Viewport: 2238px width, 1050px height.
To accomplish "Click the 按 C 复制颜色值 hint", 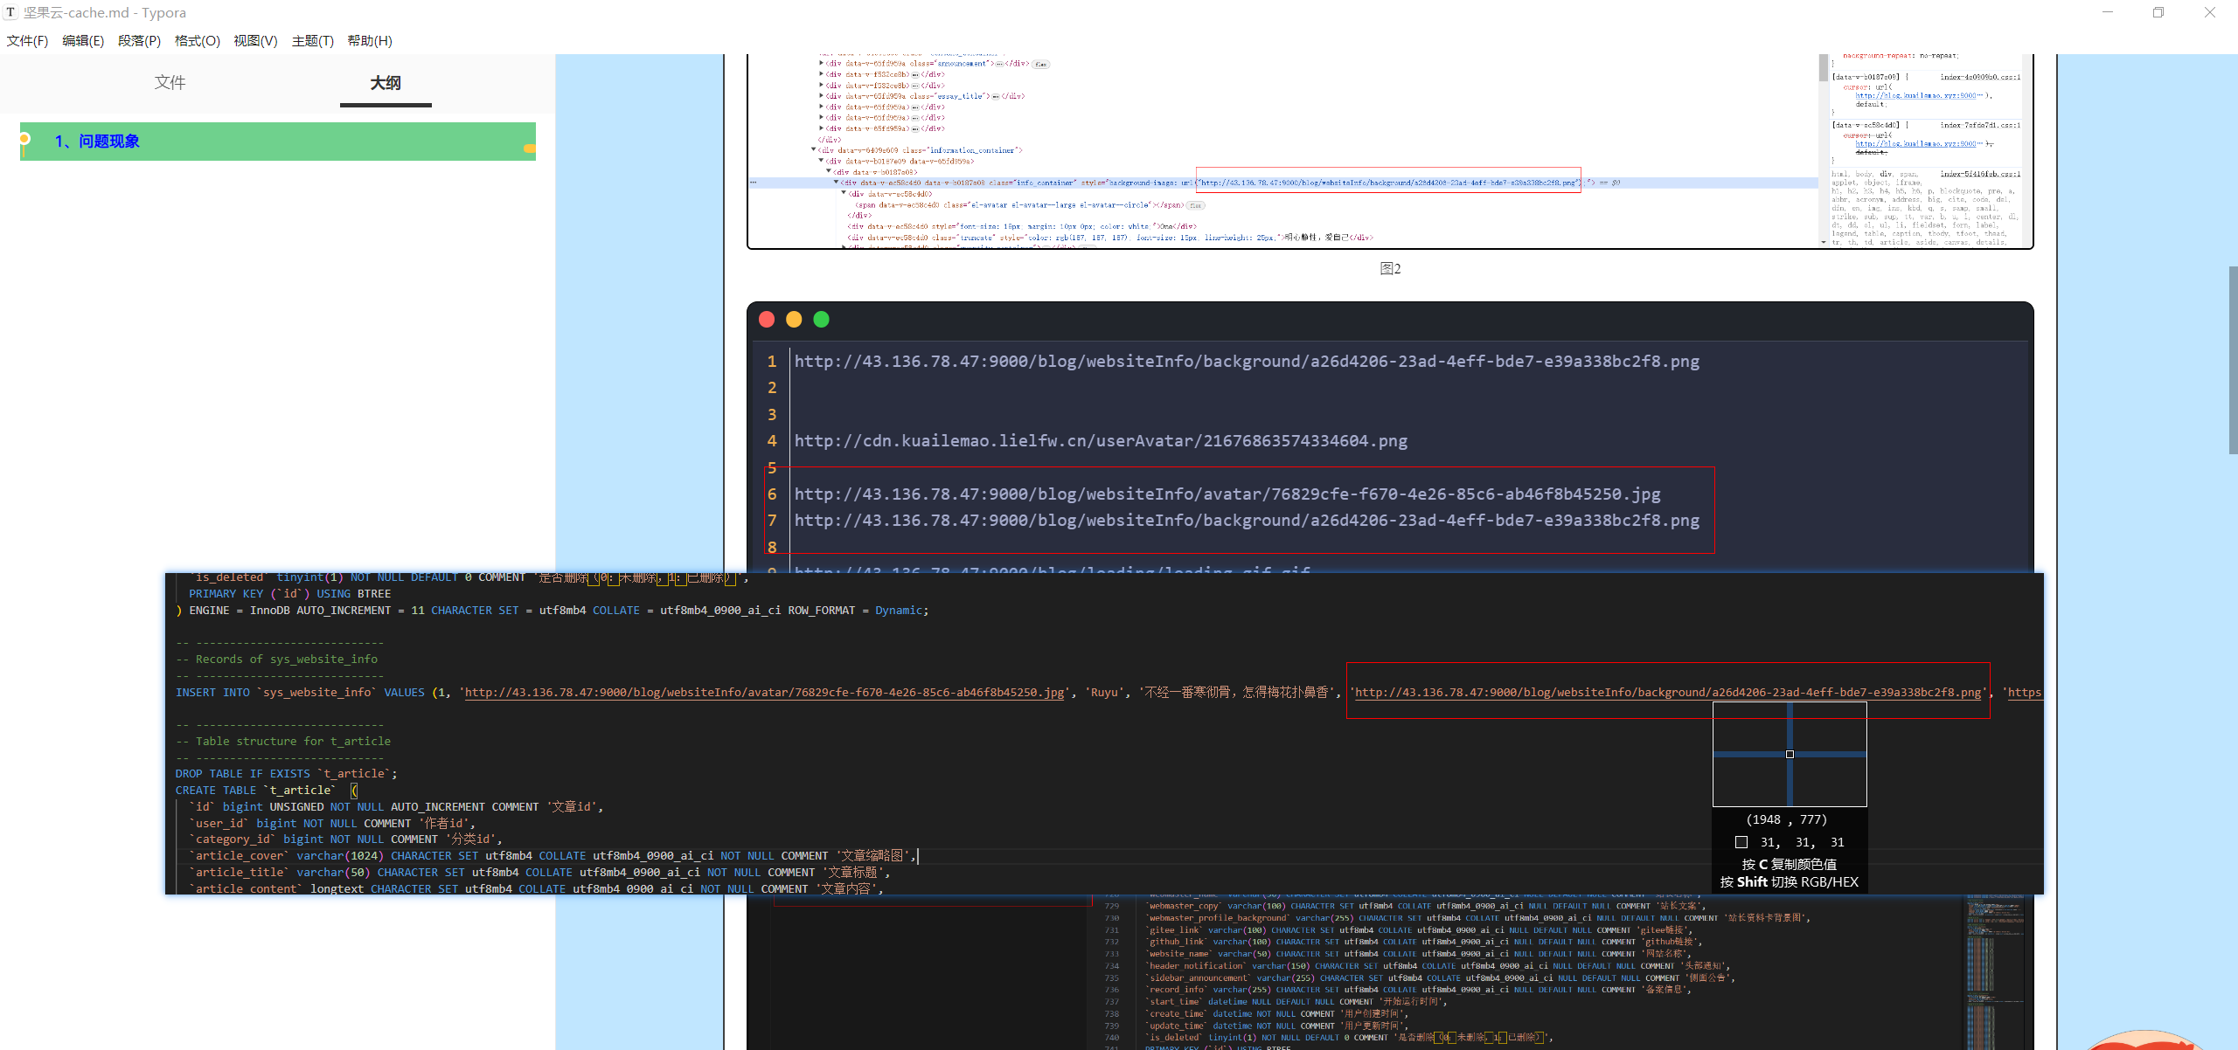I will pos(1790,864).
